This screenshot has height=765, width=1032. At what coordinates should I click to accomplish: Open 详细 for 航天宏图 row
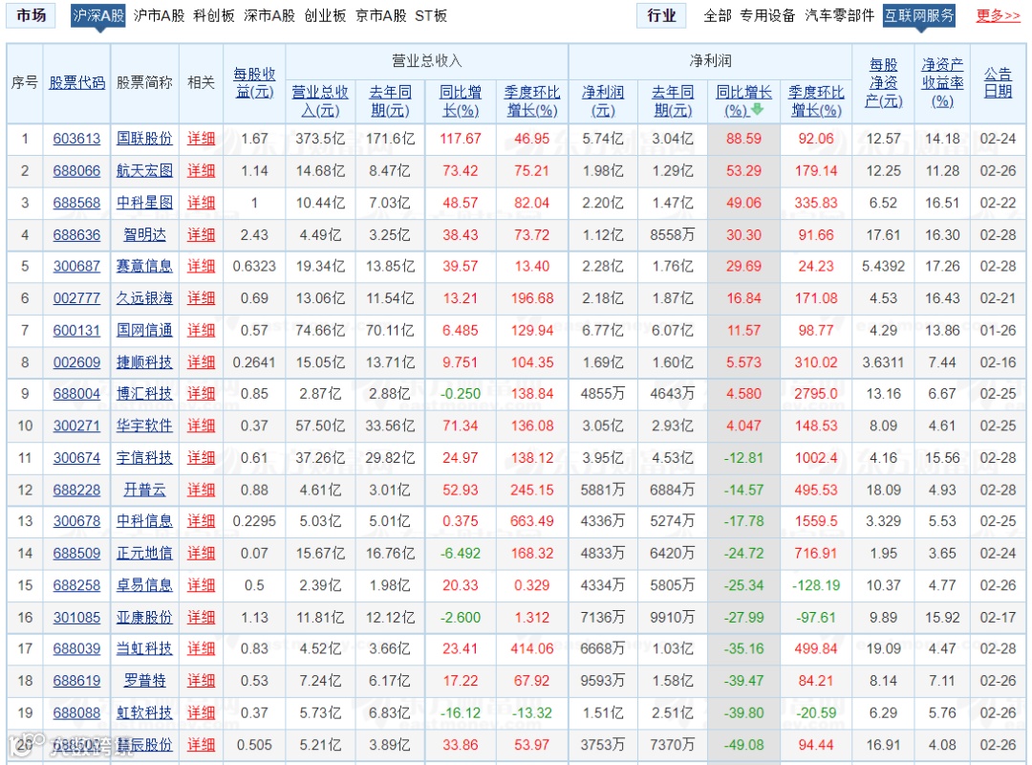pyautogui.click(x=201, y=170)
